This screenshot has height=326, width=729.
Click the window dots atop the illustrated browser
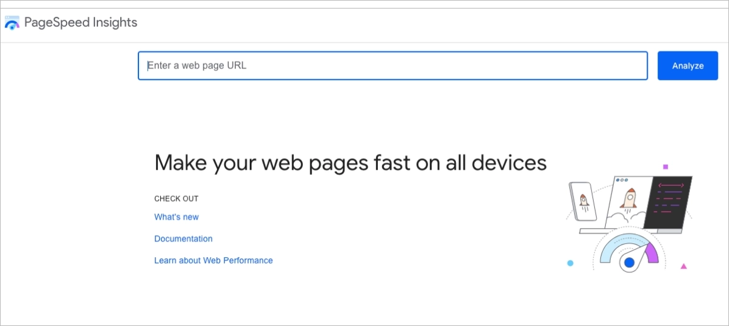pos(622,180)
